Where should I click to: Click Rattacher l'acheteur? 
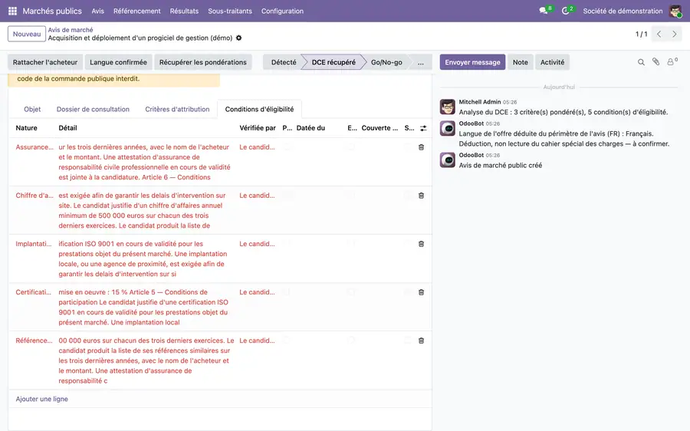[x=45, y=62]
